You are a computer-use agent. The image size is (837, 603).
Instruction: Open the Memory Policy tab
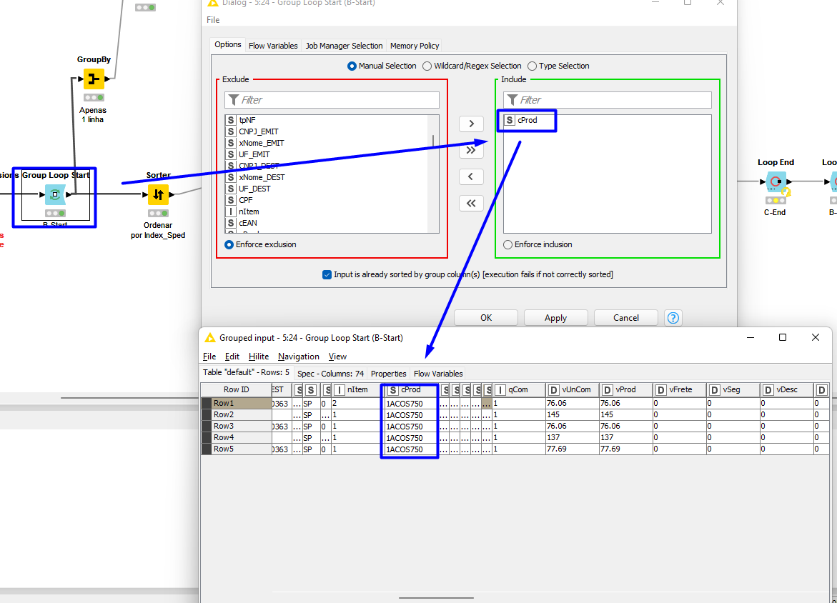pos(415,46)
